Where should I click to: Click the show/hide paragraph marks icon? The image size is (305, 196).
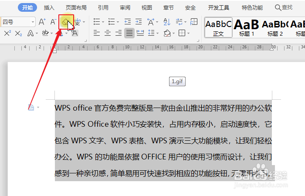[x=179, y=22]
